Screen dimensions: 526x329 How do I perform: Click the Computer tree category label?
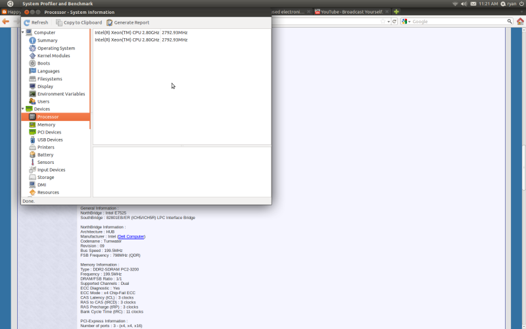45,32
